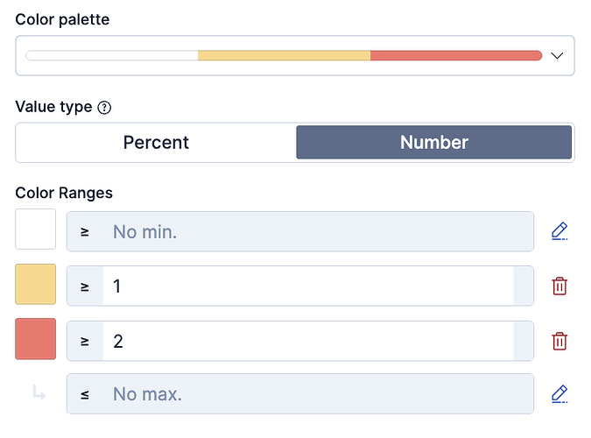Click the input field containing 2
591x438 pixels.
(307, 340)
